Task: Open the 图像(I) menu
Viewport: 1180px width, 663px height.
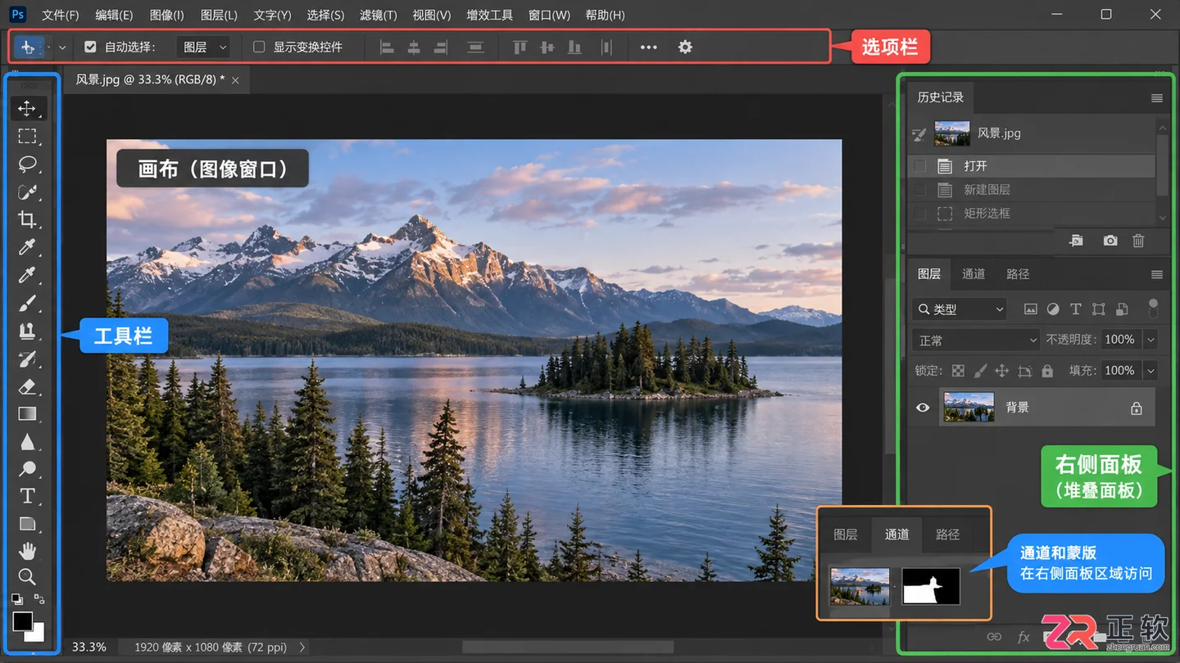Action: [167, 15]
